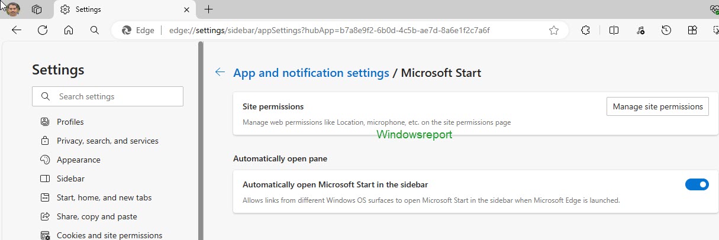This screenshot has width=719, height=240.
Task: Open the user profile avatar
Action: (x=13, y=9)
